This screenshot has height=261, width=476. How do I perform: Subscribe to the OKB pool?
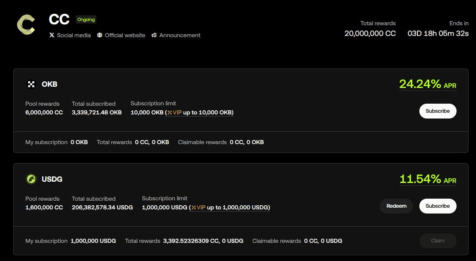[x=438, y=111]
